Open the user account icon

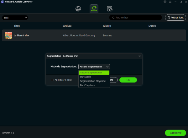165,2
